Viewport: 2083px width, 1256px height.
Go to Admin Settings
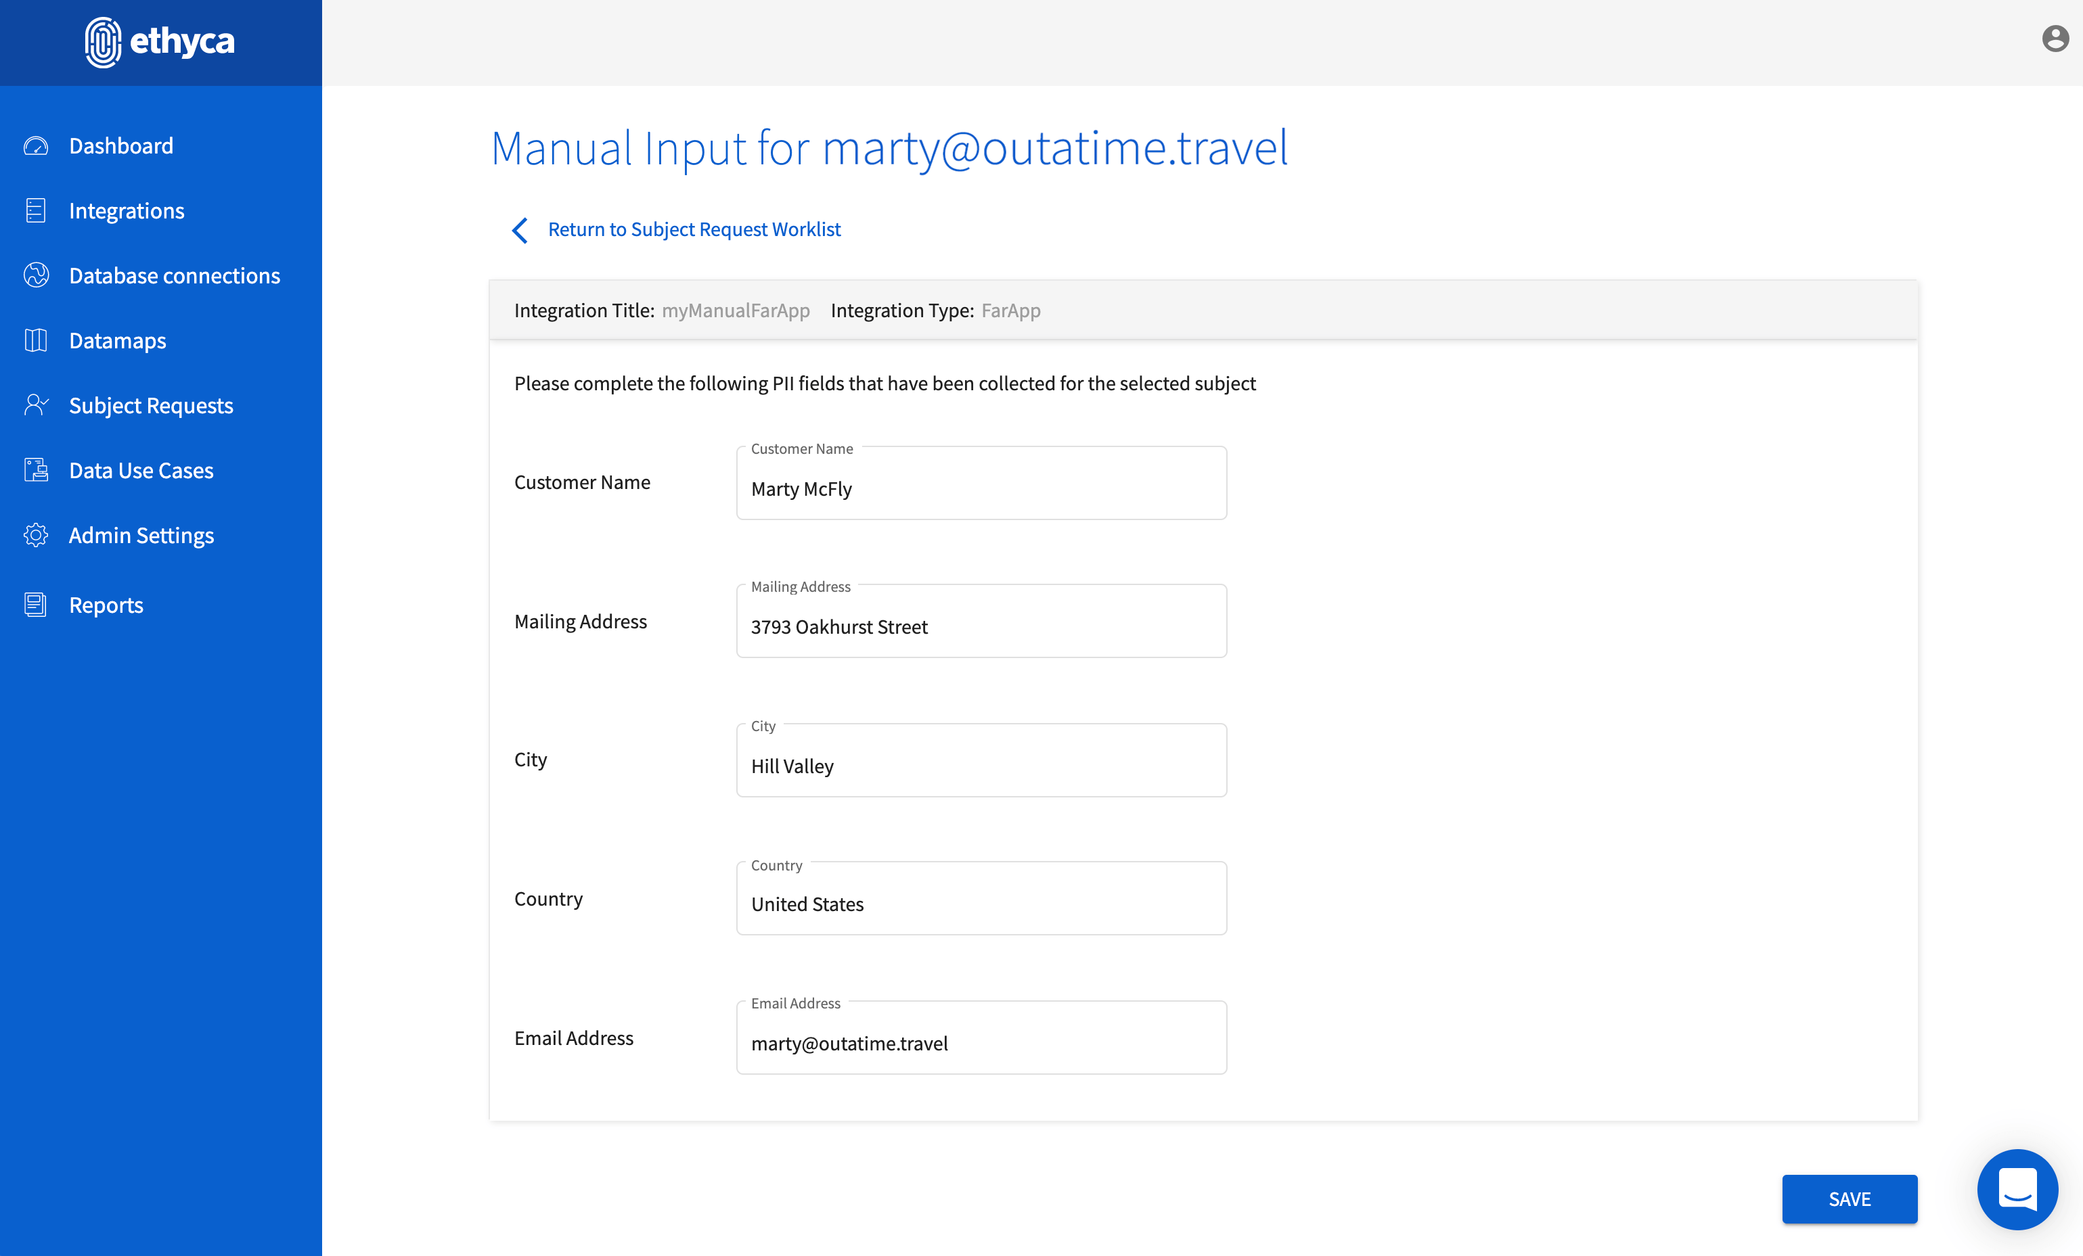pos(141,536)
